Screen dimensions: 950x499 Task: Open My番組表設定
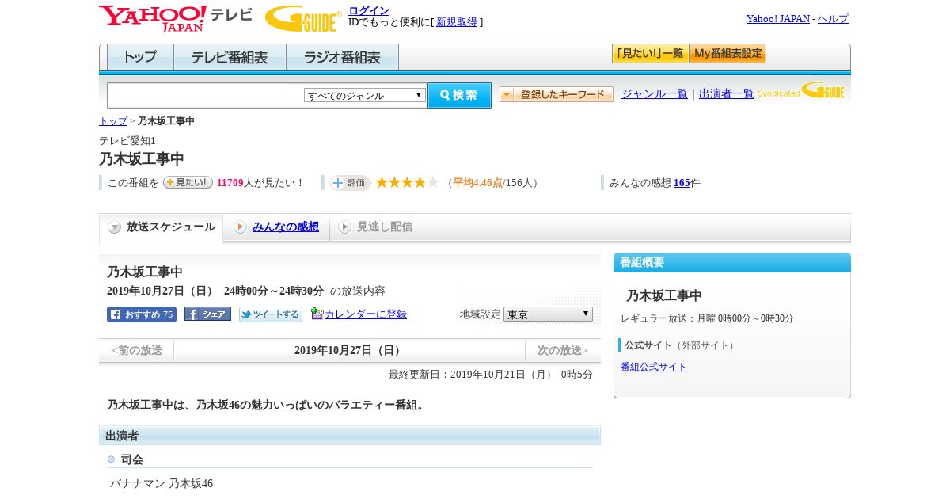point(728,54)
